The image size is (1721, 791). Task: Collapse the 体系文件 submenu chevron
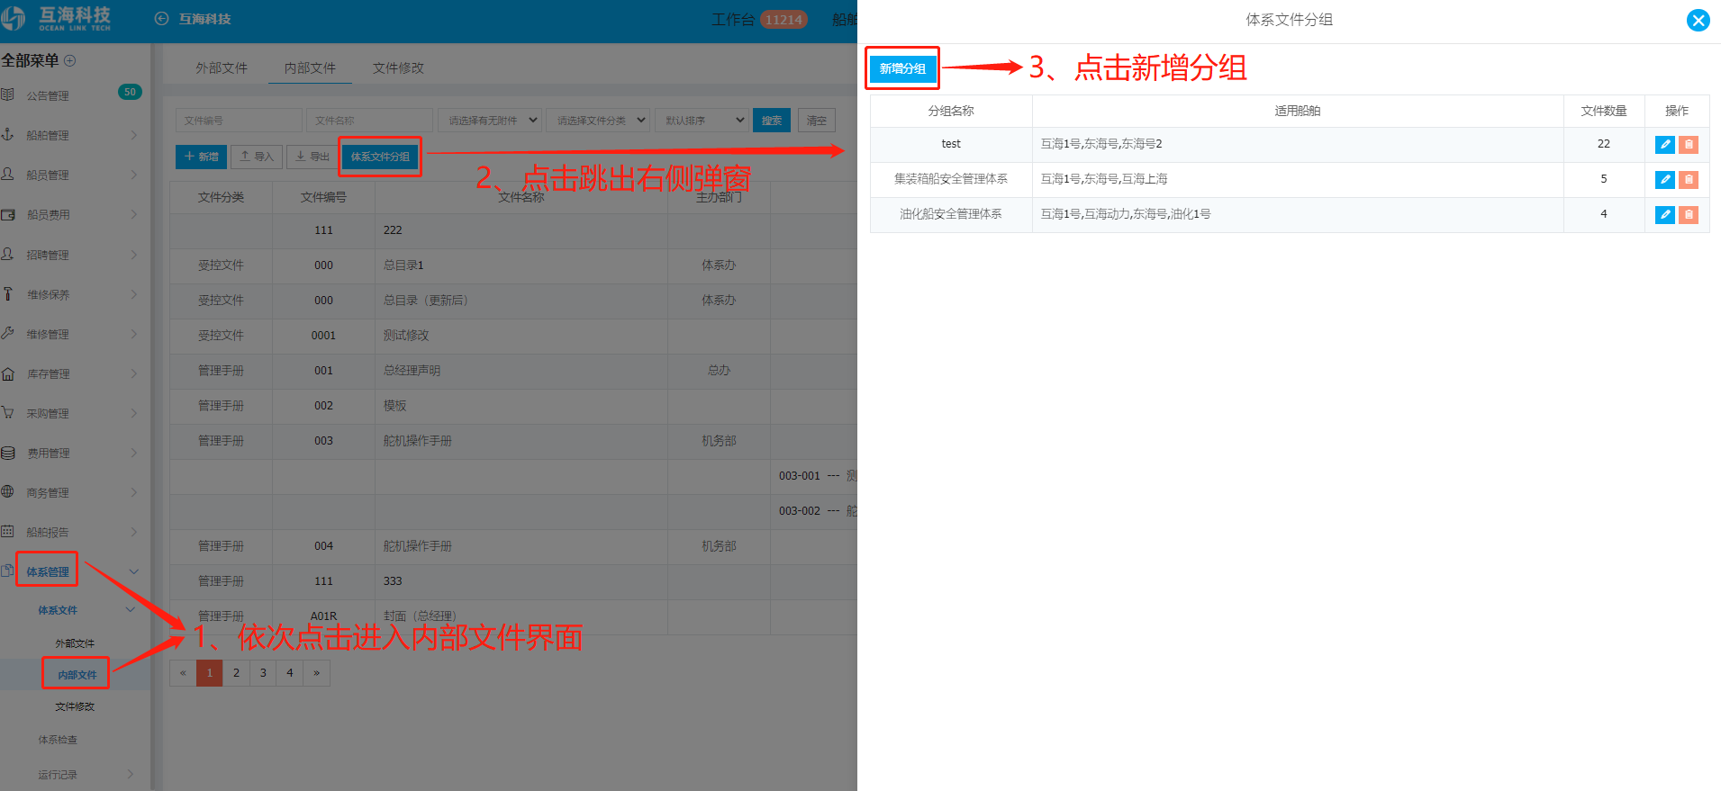[131, 610]
